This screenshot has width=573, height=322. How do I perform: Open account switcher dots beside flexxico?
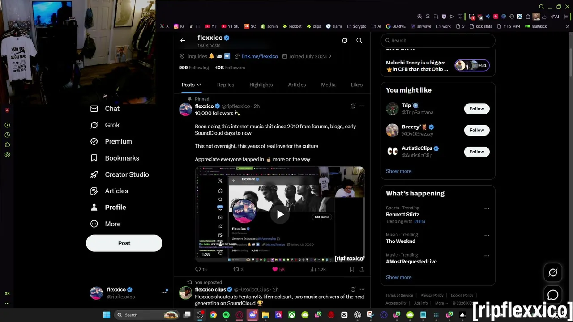click(164, 293)
